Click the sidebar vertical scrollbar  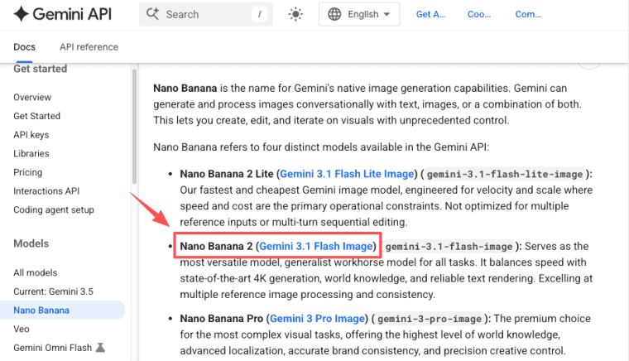click(134, 127)
